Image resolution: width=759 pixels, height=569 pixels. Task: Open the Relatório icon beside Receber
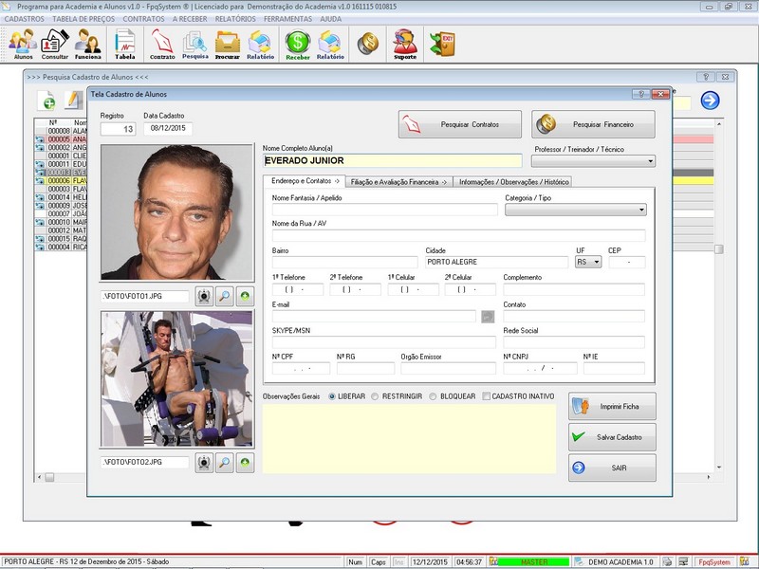click(x=330, y=44)
